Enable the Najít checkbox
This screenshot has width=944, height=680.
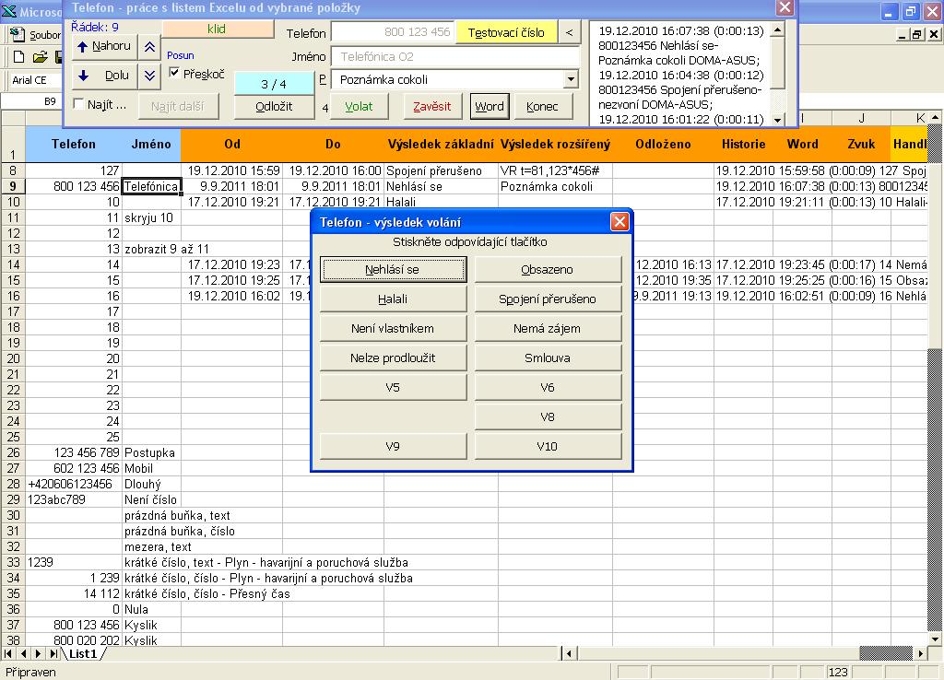pyautogui.click(x=78, y=104)
